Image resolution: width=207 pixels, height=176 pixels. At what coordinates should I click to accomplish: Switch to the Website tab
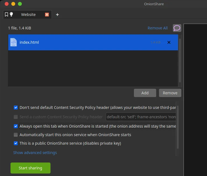[x=27, y=15]
